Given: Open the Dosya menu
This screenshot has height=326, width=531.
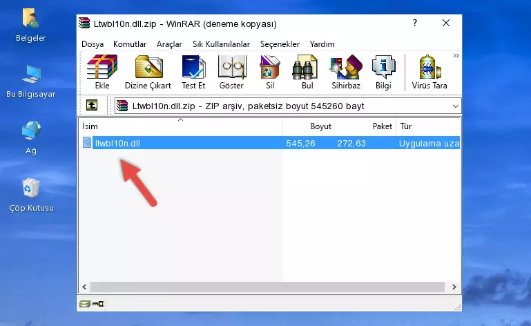Looking at the screenshot, I should click(93, 44).
